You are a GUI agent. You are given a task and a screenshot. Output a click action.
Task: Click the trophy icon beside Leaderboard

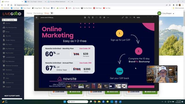4,57
